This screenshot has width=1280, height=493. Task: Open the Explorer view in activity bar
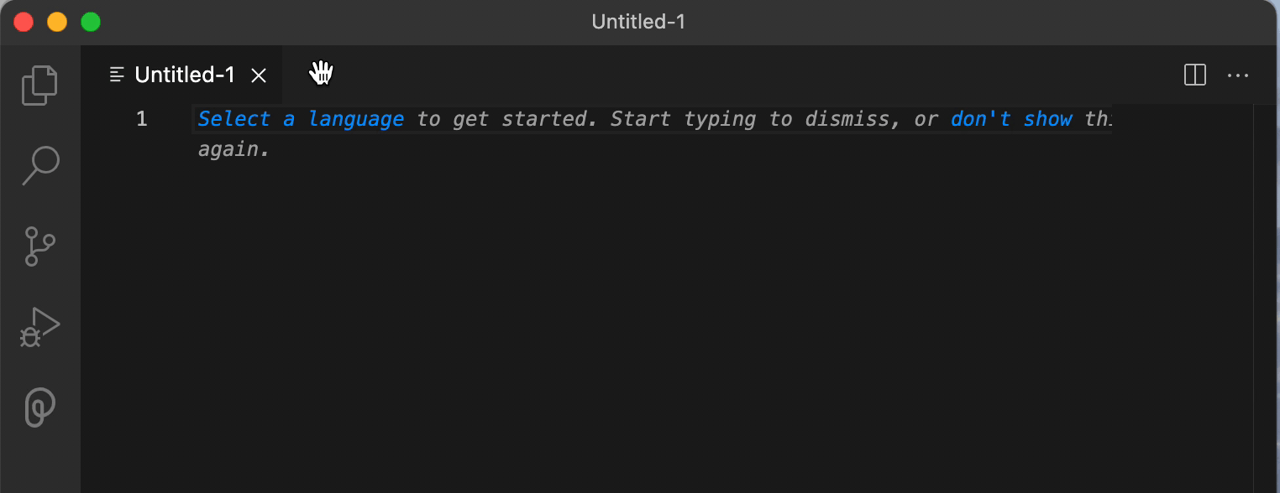[x=39, y=86]
